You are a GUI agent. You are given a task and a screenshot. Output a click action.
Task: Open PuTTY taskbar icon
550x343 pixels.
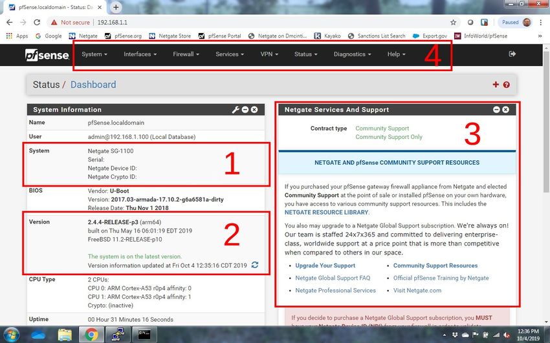[118, 335]
